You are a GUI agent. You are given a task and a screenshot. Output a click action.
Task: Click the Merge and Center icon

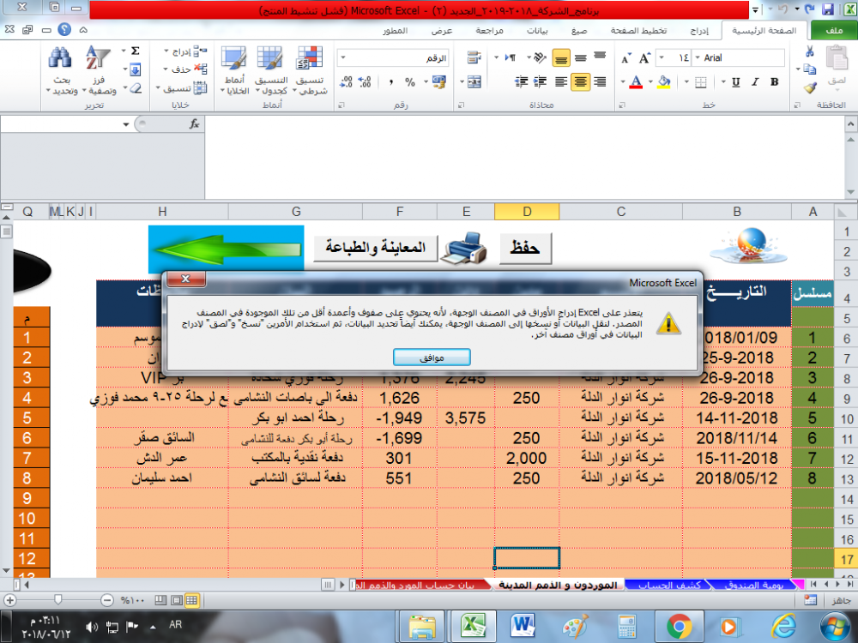474,82
